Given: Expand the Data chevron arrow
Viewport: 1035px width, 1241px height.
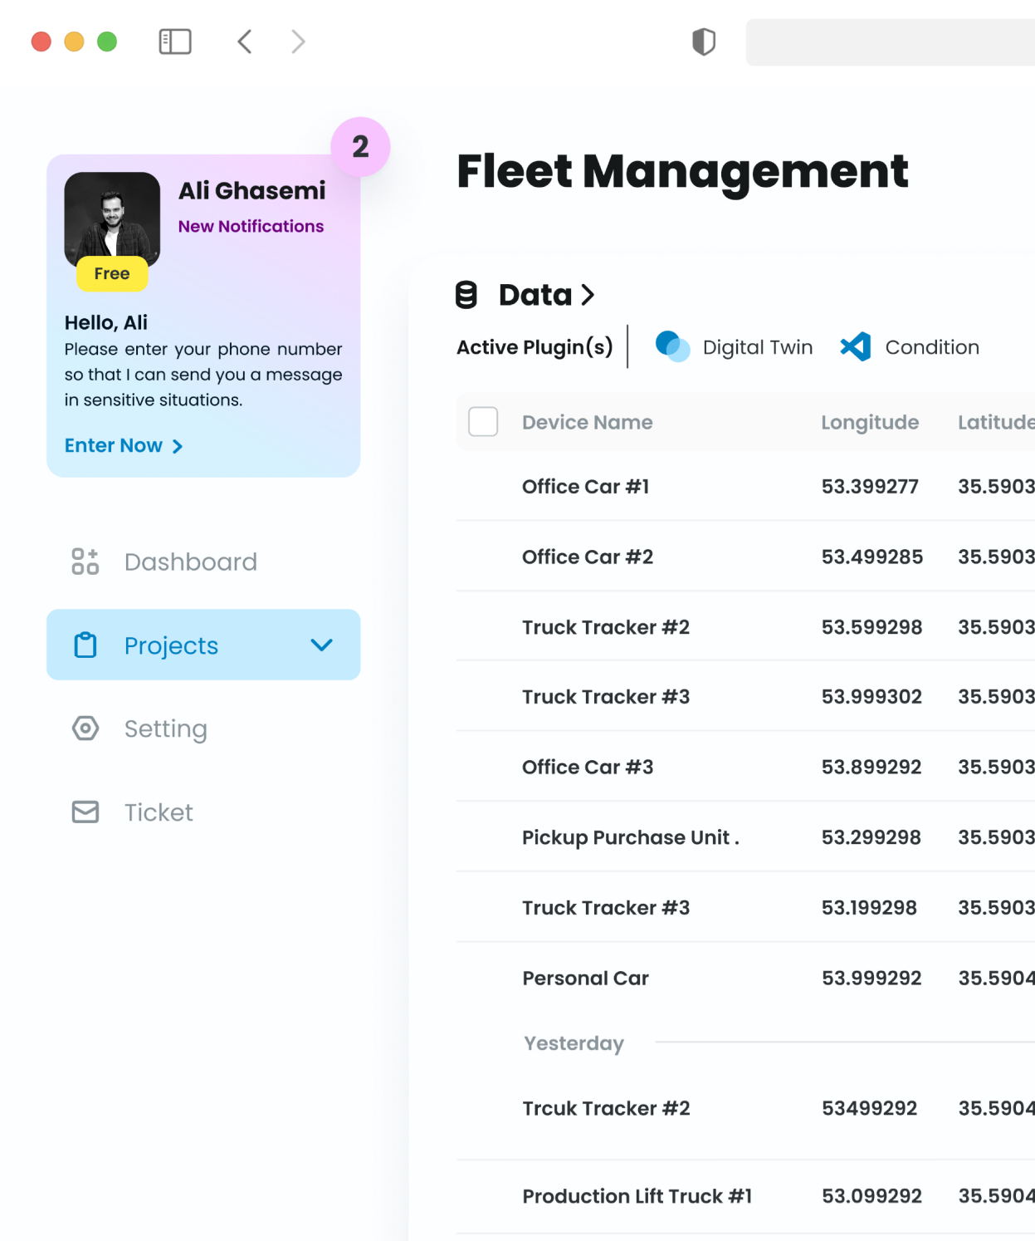Looking at the screenshot, I should point(588,295).
